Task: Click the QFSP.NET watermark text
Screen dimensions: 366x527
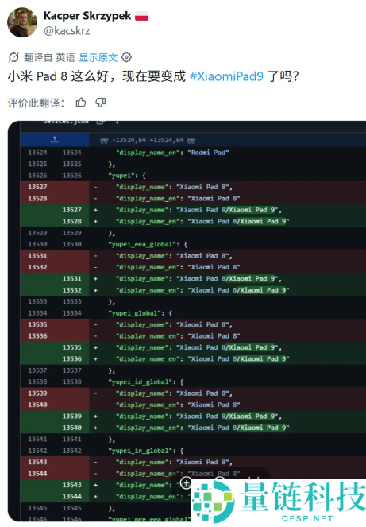Action: 307,518
